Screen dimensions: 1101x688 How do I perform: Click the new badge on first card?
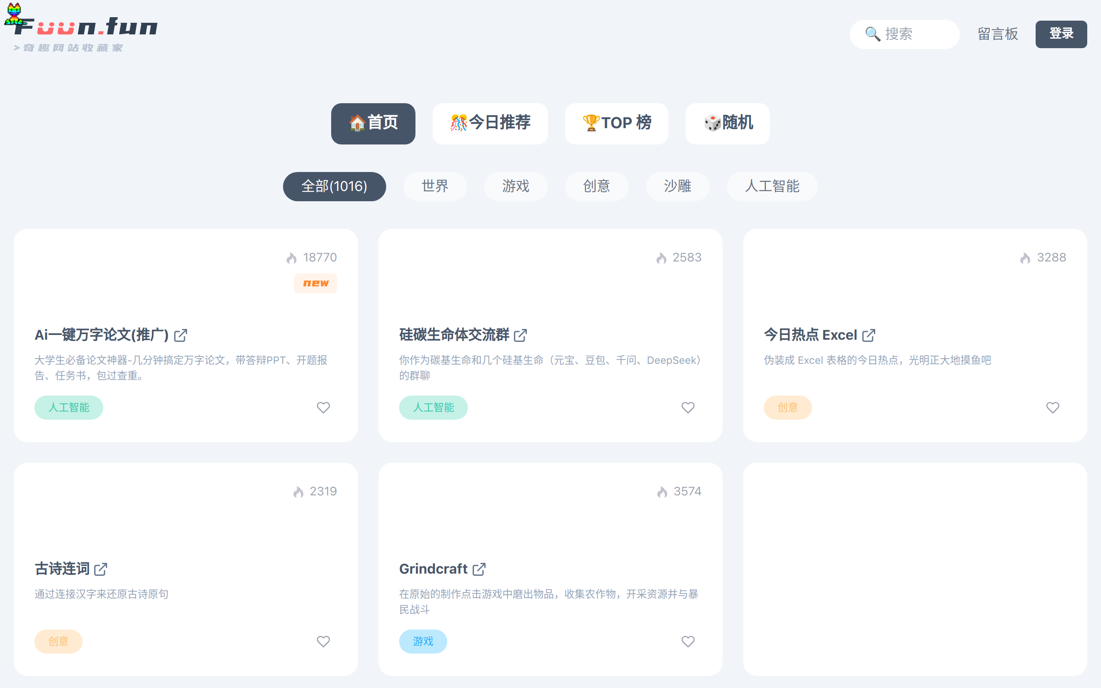316,283
